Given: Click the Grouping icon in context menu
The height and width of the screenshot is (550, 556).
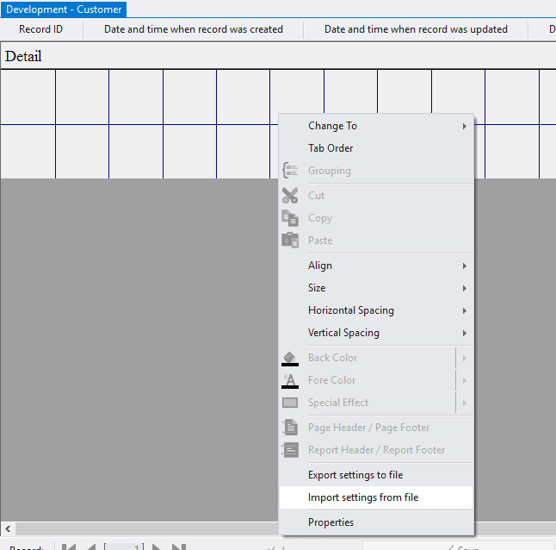Looking at the screenshot, I should (290, 171).
